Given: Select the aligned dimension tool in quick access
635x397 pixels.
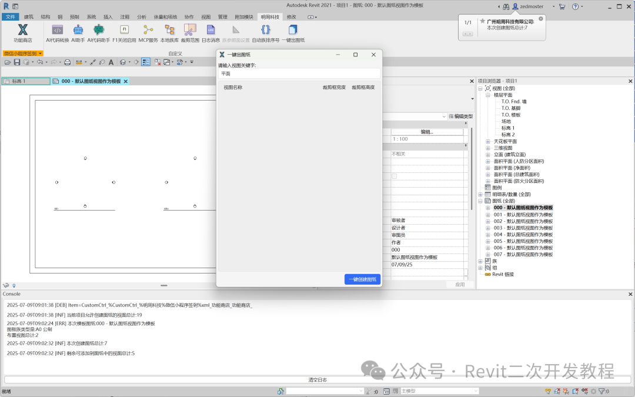Looking at the screenshot, I should [93, 62].
